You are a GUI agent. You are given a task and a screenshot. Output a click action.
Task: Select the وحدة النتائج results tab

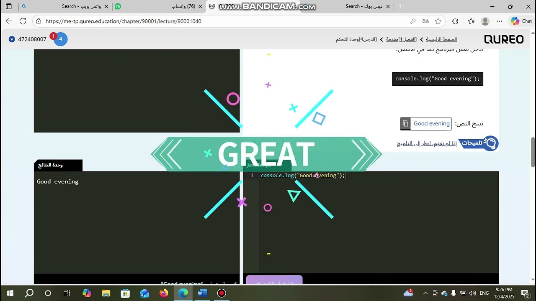coord(58,165)
